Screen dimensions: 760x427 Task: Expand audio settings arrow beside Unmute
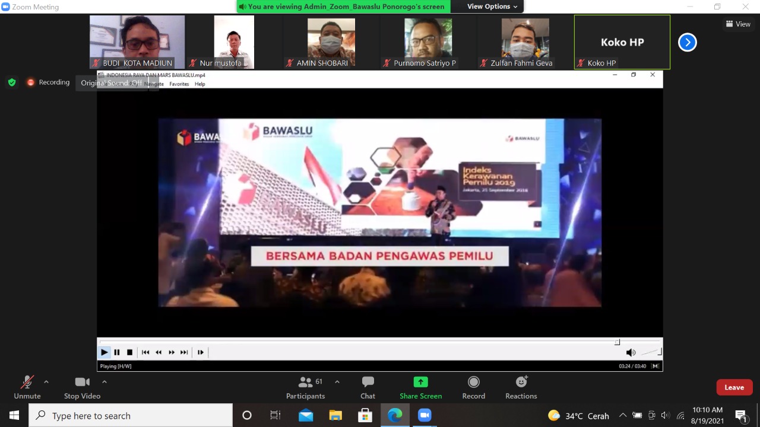46,382
